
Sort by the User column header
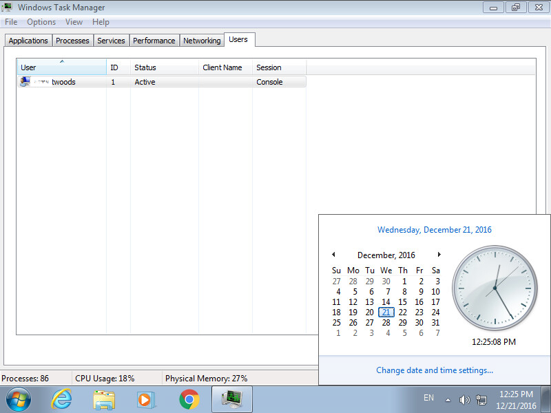click(x=61, y=67)
